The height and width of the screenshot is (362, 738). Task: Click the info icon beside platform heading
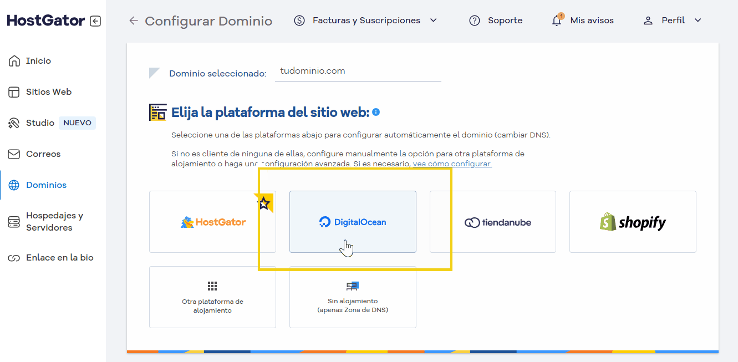376,112
